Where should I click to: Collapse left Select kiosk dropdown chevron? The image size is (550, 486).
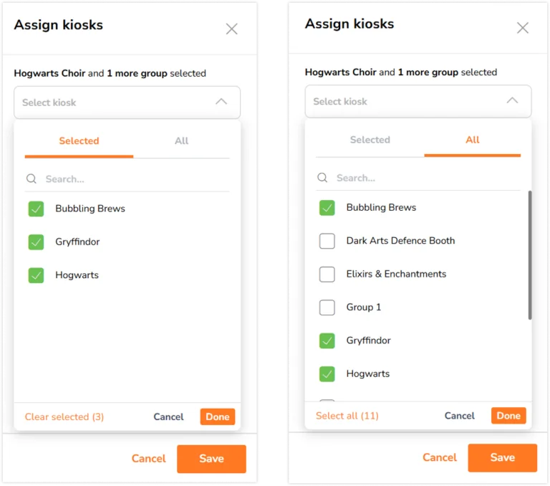[221, 102]
